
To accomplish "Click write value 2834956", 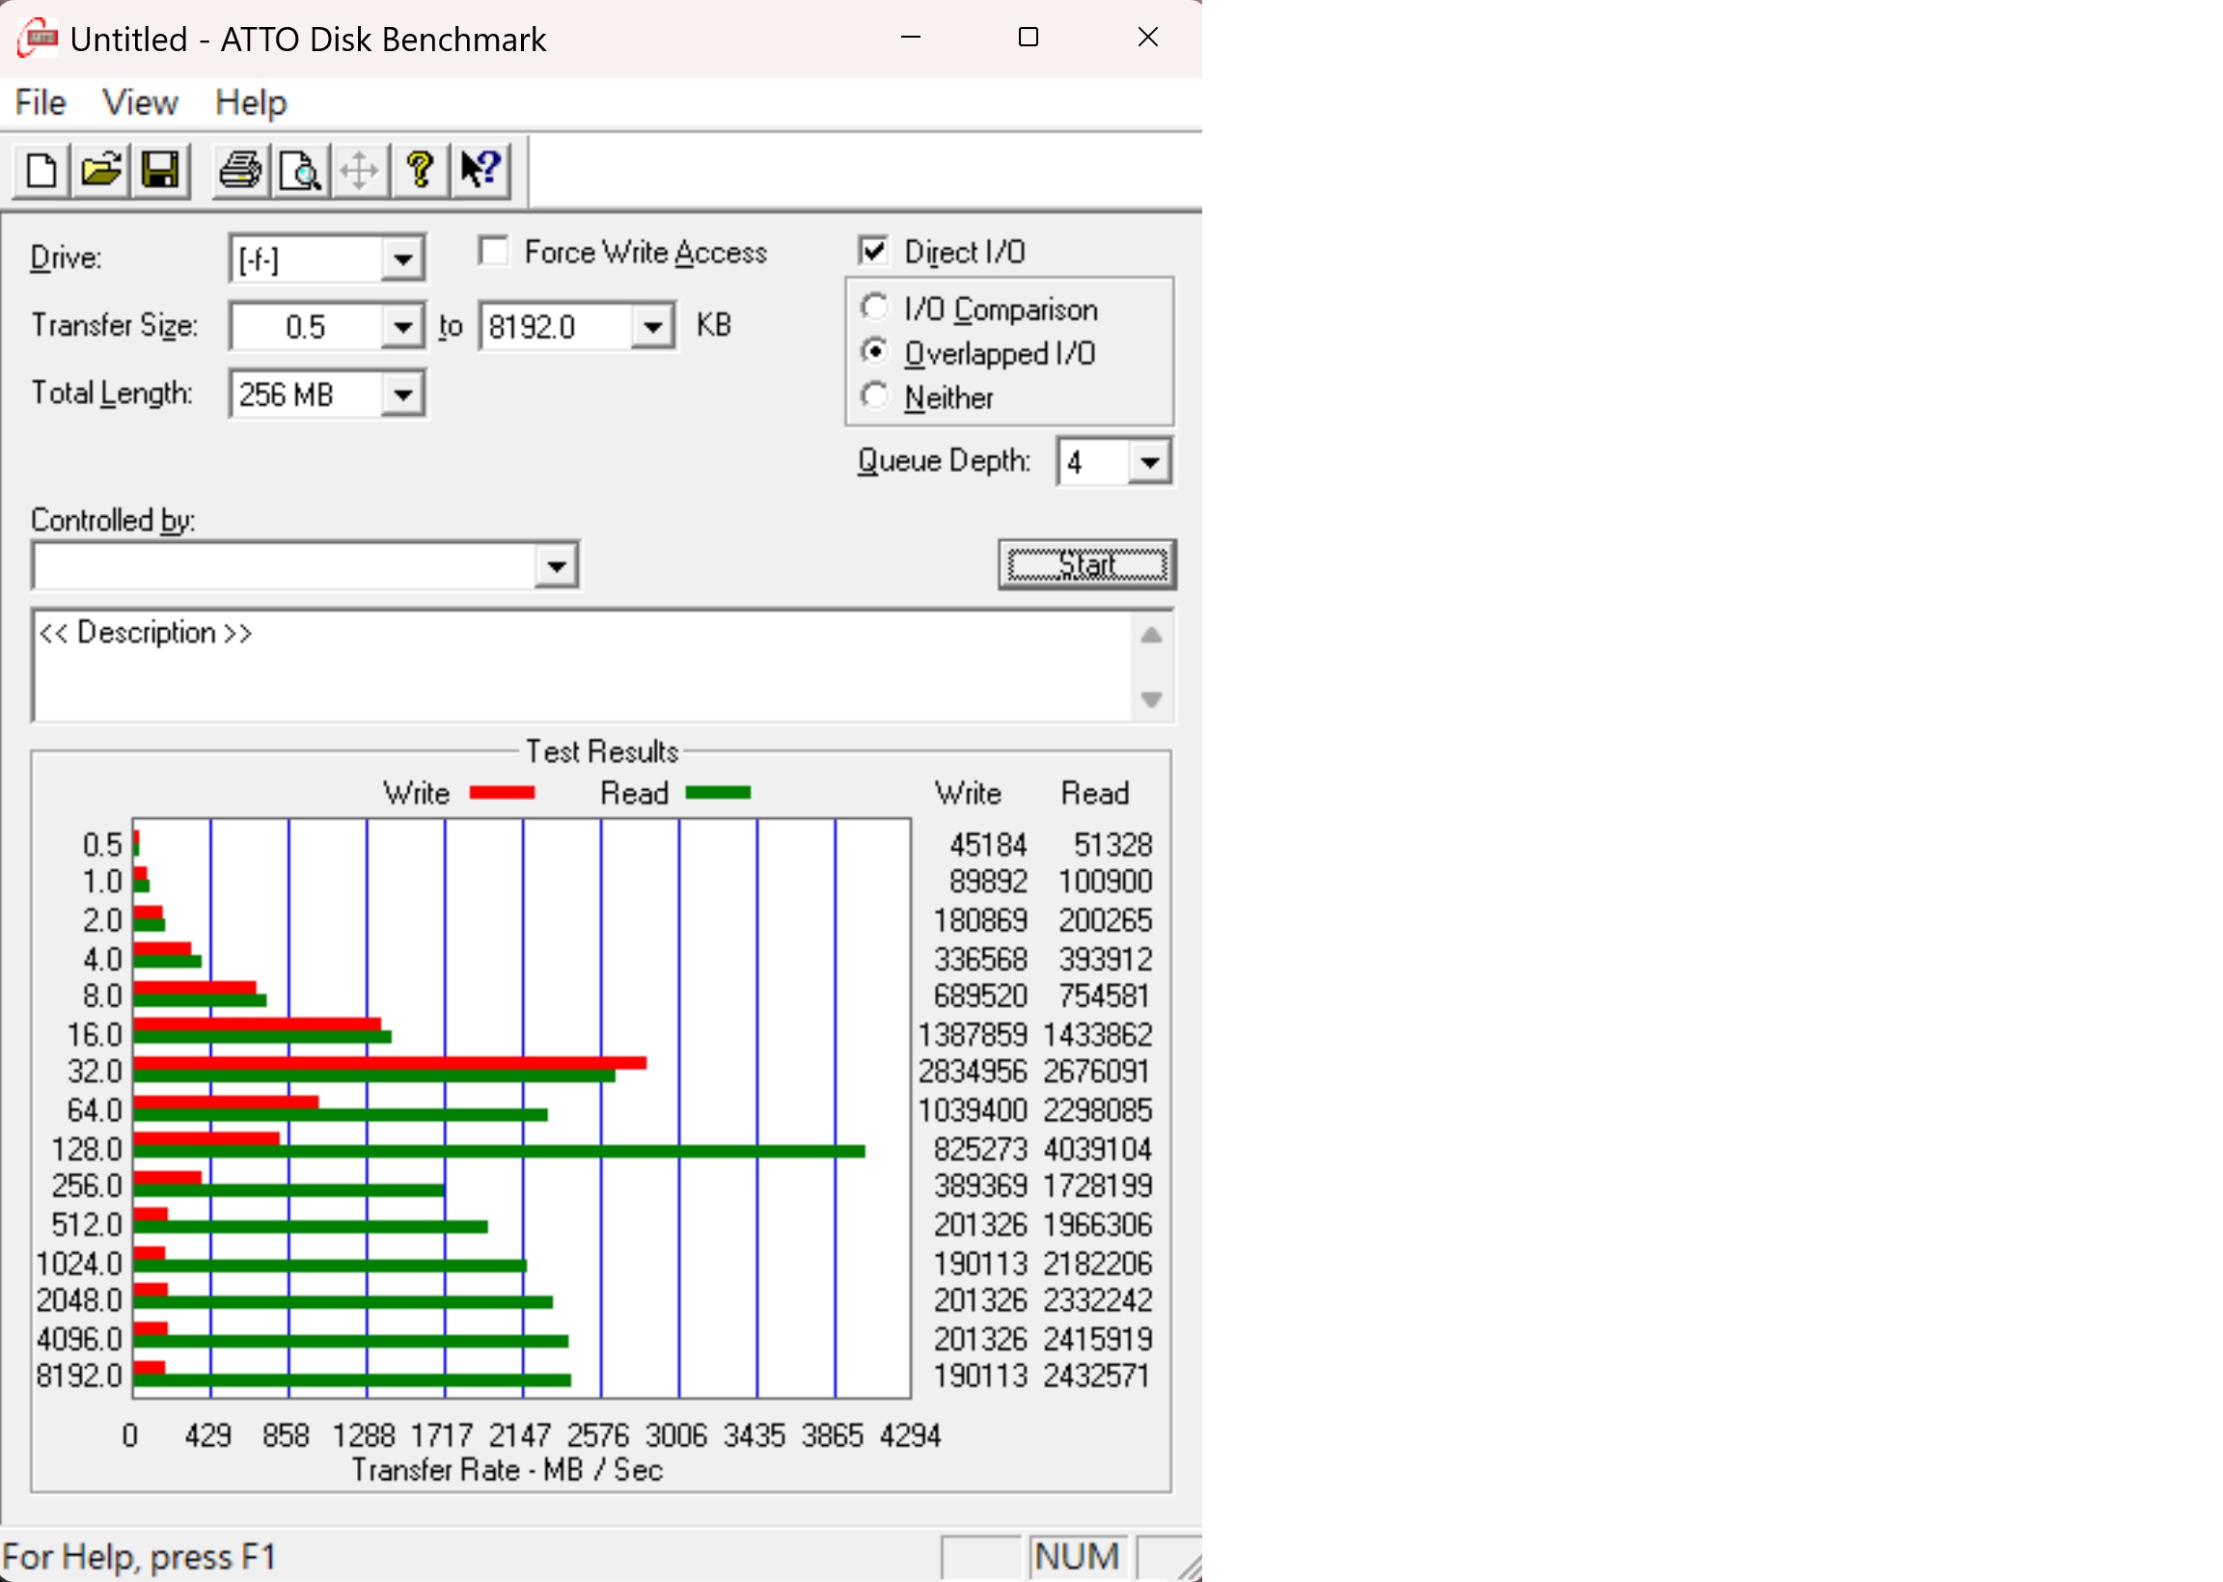I will [973, 1072].
